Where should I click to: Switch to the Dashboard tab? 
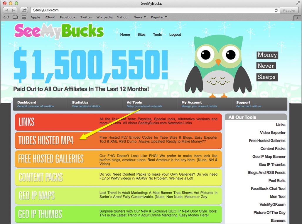(41, 104)
